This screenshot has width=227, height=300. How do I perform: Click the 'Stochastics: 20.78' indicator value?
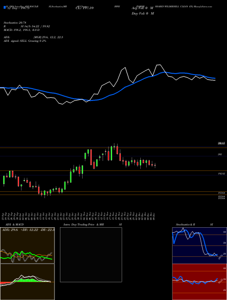(x=15, y=23)
